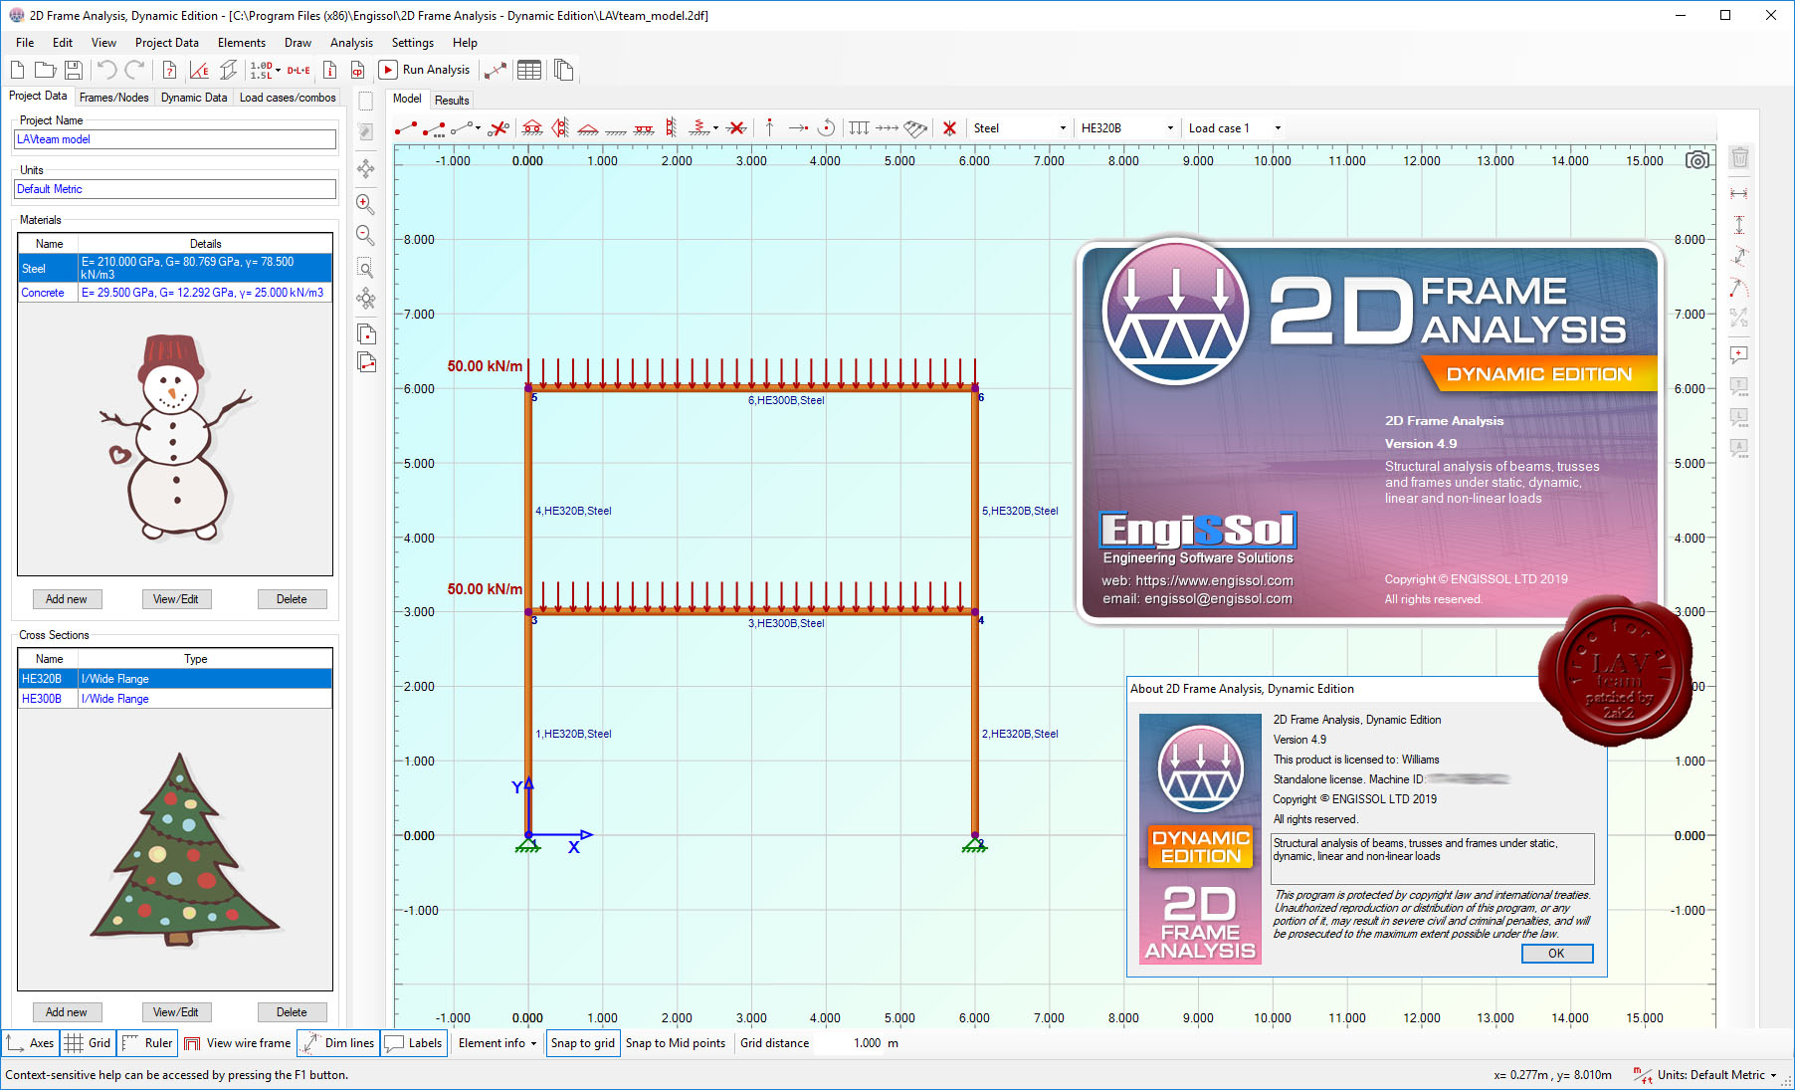Click the trash bin icon at the right sidebar
1795x1090 pixels.
click(1739, 157)
